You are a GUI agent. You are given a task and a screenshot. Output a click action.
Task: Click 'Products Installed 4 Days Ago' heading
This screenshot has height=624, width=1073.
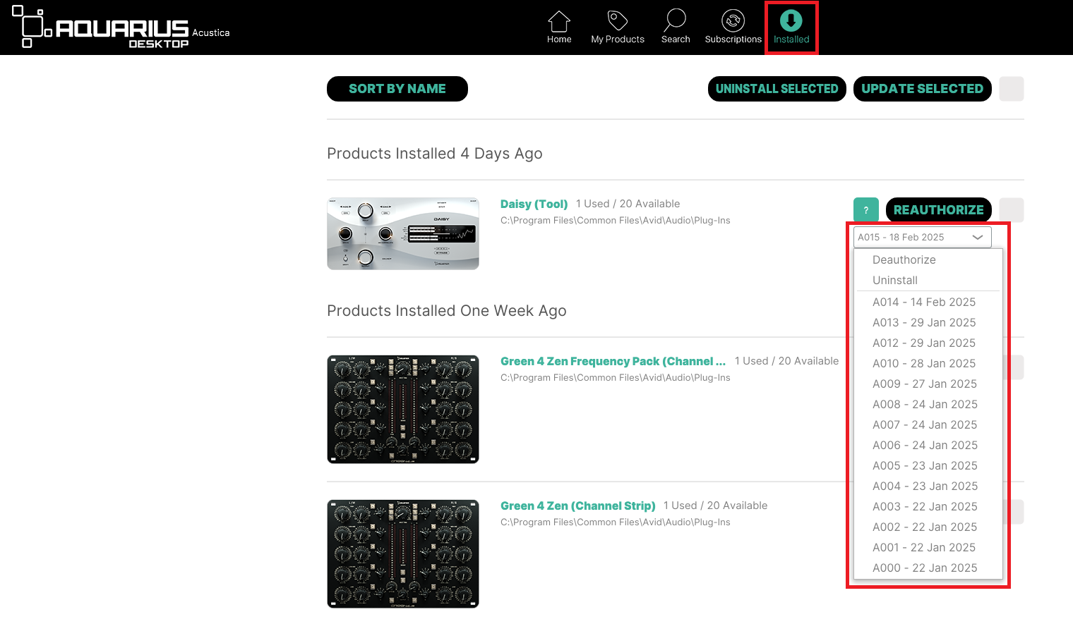coord(435,154)
